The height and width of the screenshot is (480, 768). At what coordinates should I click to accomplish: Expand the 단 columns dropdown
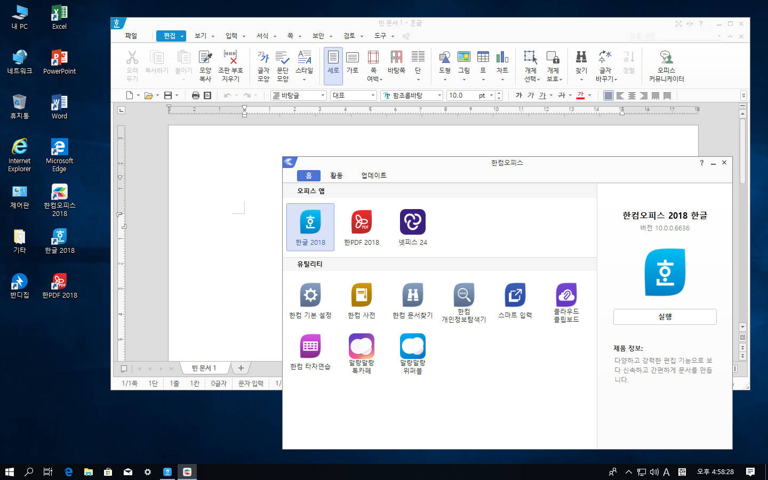click(x=418, y=79)
